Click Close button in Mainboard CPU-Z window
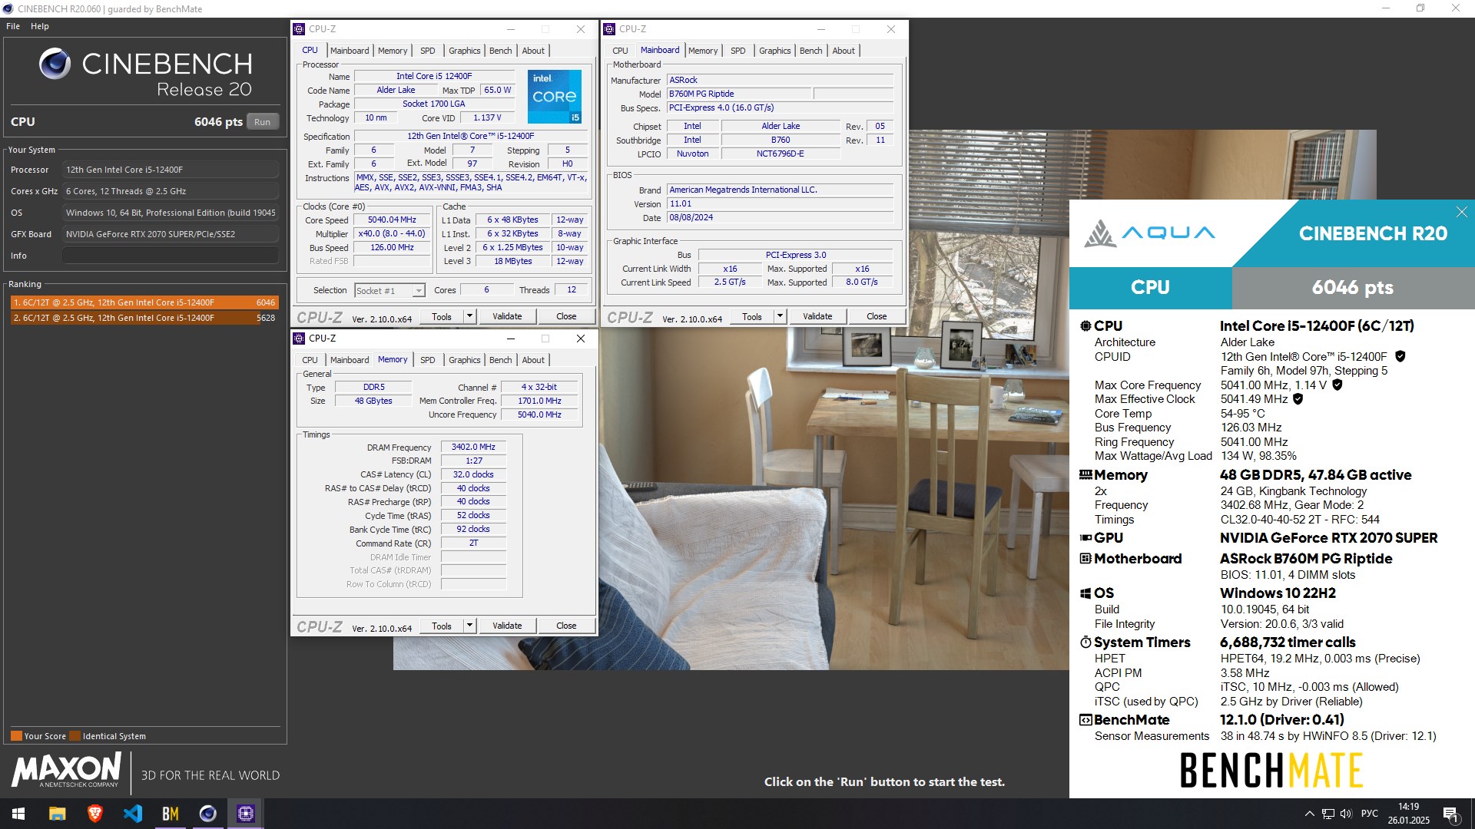 pos(877,316)
